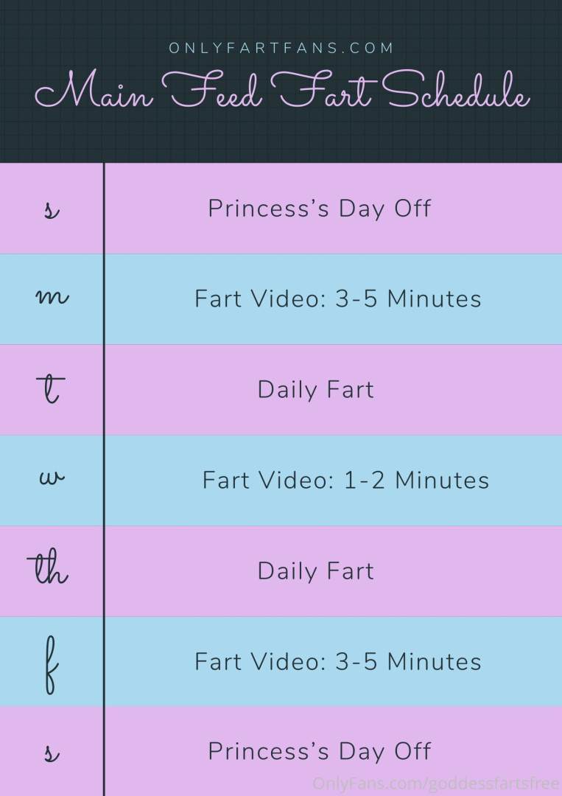Click the vertical divider line beside Wednesday
This screenshot has height=796, width=562.
104,481
